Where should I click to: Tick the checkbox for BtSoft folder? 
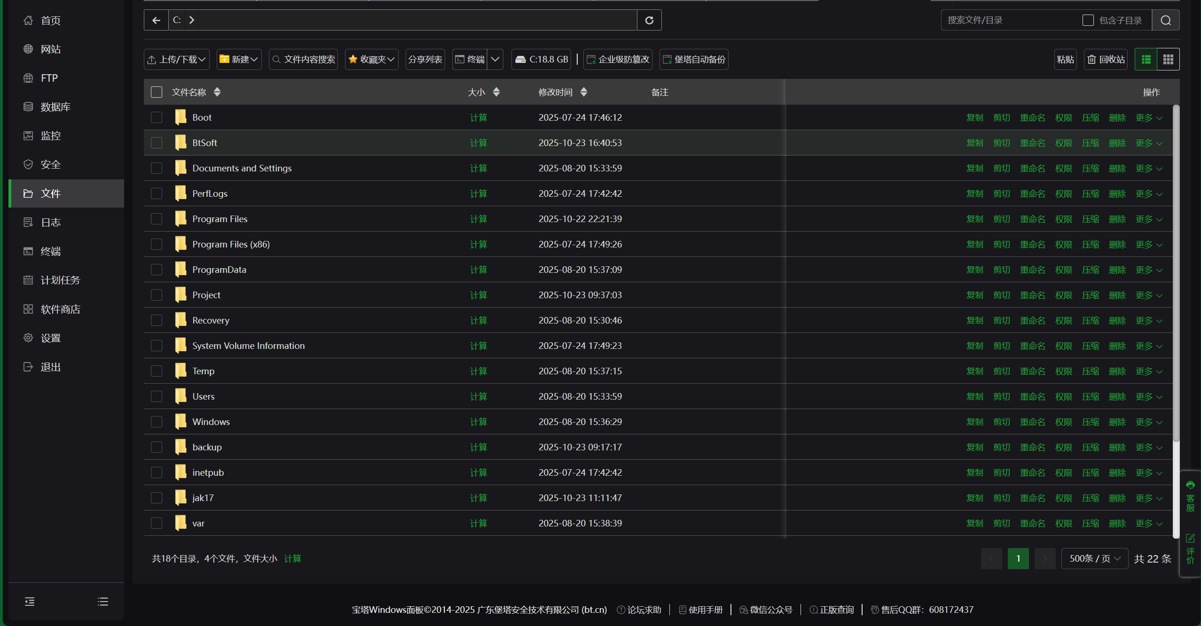(157, 143)
